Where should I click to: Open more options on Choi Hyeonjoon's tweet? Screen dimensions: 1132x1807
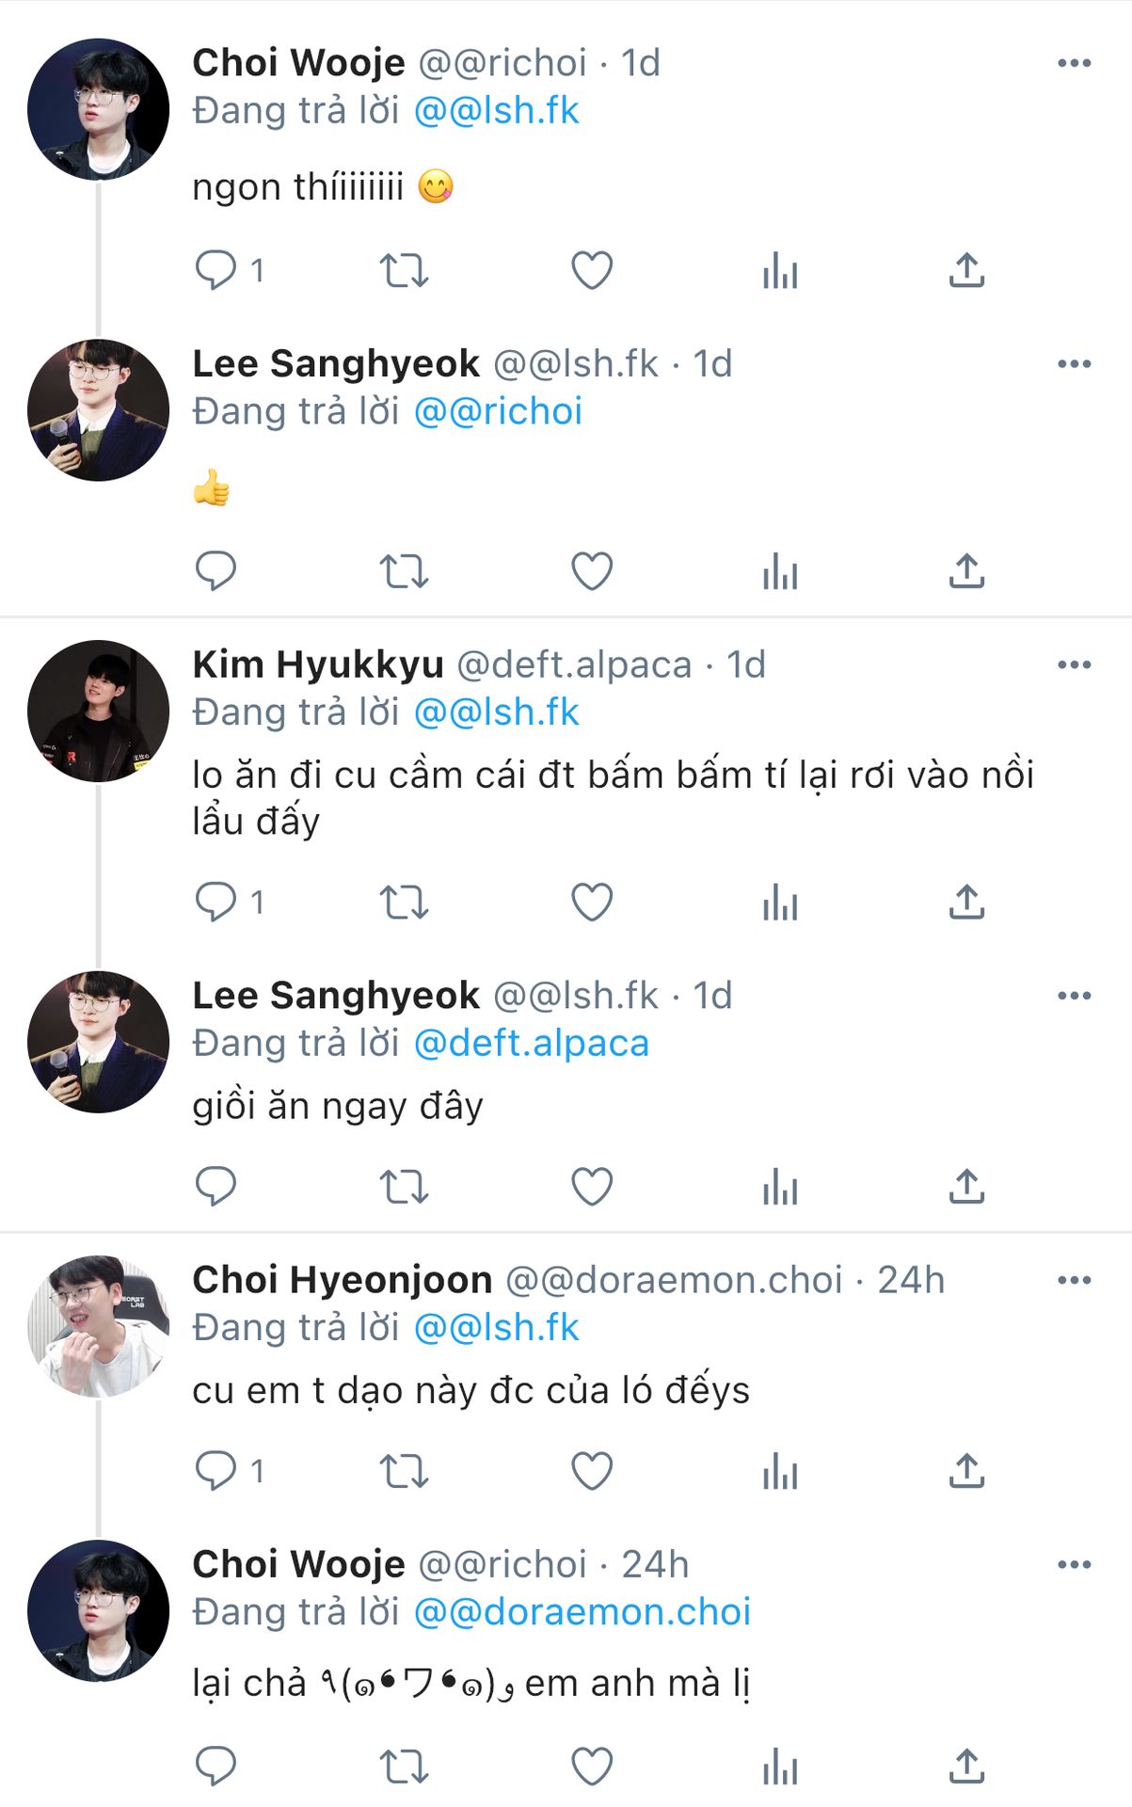1074,1281
